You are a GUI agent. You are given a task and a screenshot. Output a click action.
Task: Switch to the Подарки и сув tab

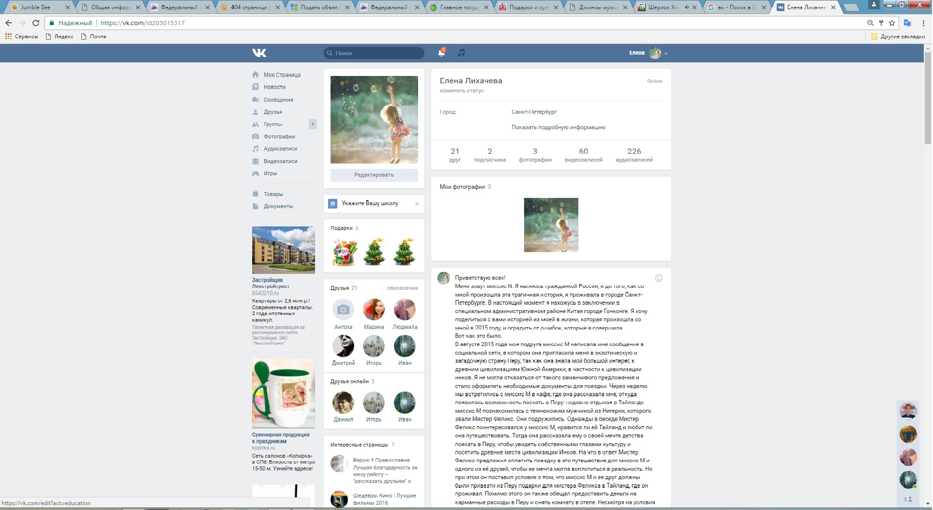pyautogui.click(x=528, y=7)
